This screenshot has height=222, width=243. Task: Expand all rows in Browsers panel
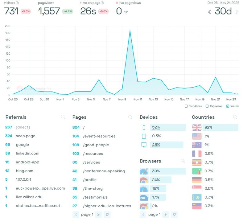coord(174,215)
